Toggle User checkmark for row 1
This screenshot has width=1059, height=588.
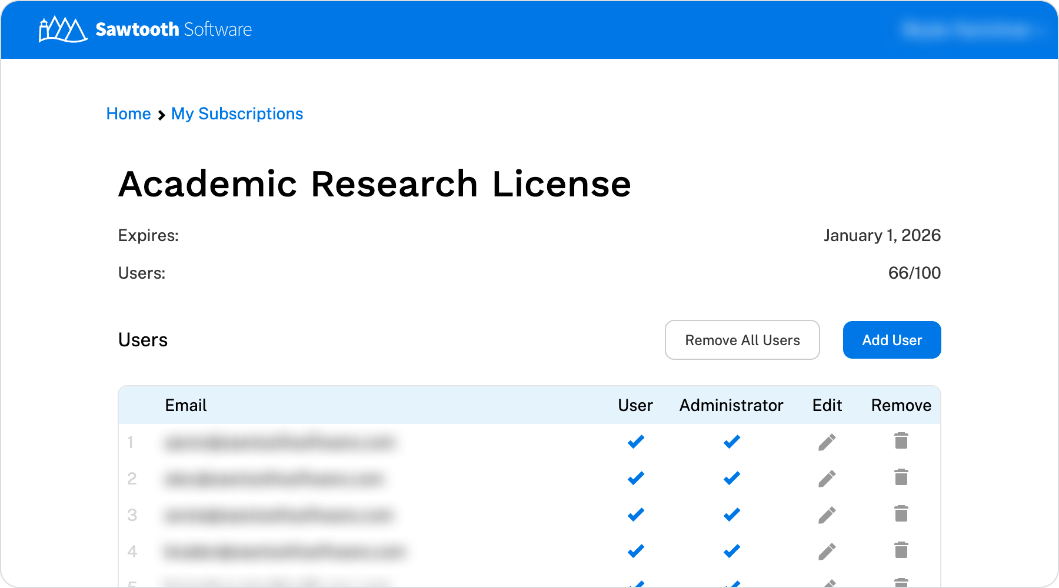coord(635,442)
